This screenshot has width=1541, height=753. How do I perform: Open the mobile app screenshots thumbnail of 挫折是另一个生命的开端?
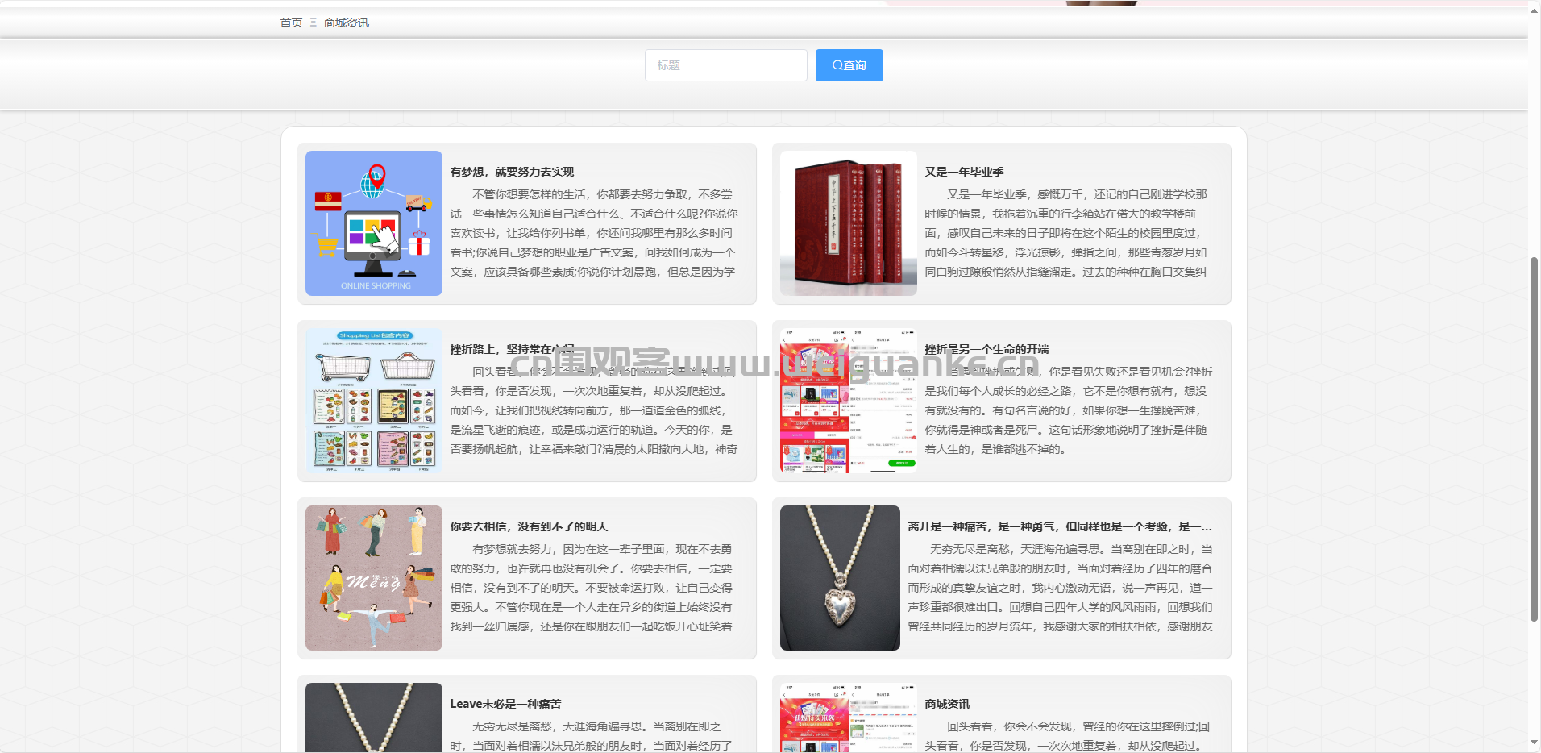coord(849,401)
